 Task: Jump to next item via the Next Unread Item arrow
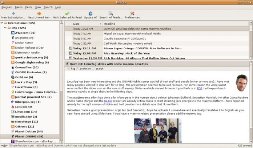click(x=39, y=13)
